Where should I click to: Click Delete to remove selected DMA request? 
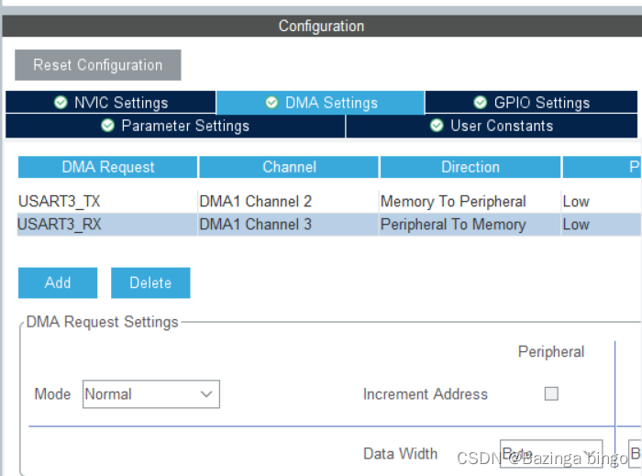click(x=150, y=282)
